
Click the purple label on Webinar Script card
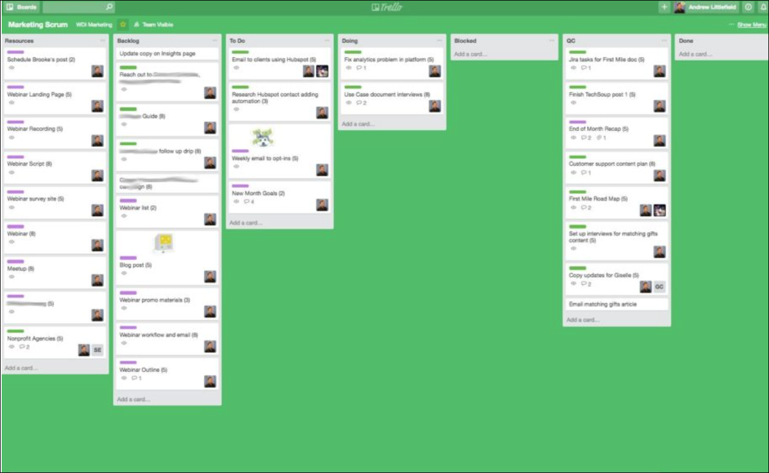[x=16, y=157]
